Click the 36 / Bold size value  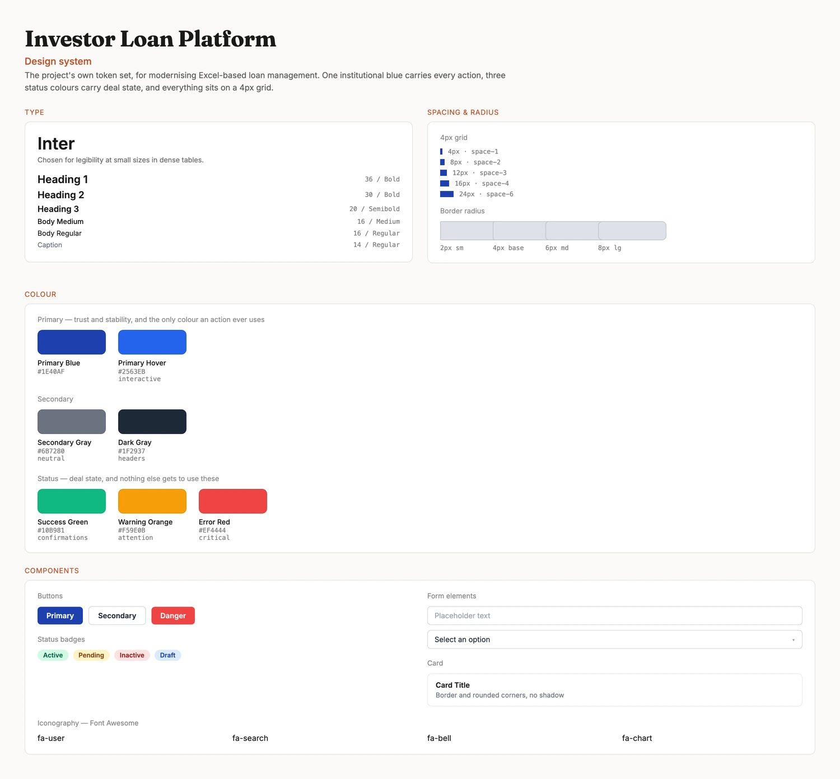[x=382, y=179]
